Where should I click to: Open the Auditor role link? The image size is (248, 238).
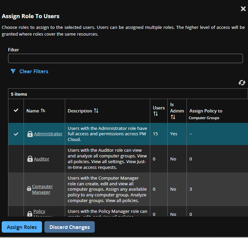click(41, 159)
